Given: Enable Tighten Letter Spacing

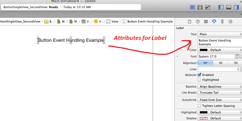Looking at the screenshot, I should coord(200,106).
